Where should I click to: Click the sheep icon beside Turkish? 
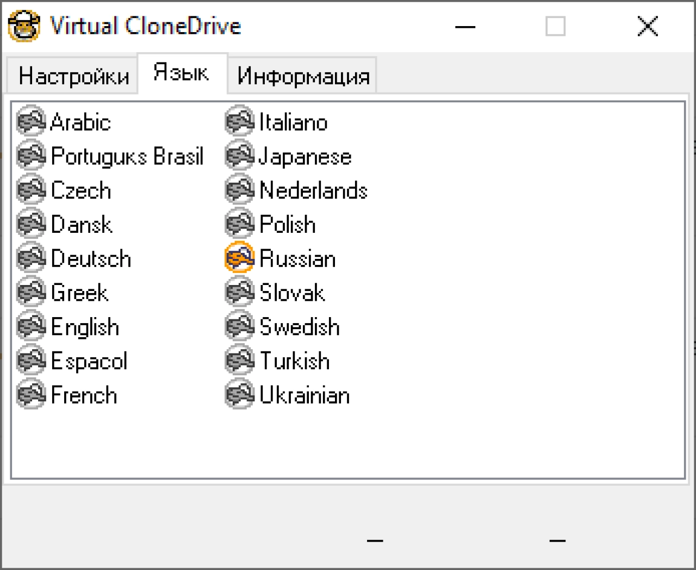coord(240,360)
